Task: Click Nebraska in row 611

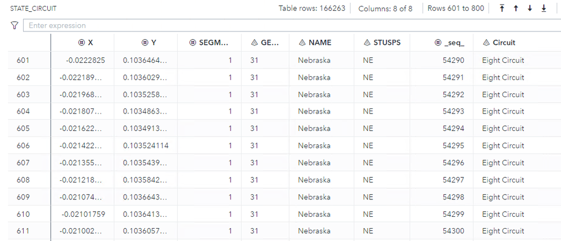Action: pyautogui.click(x=314, y=231)
